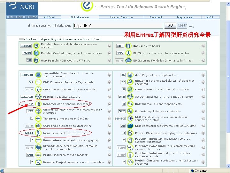
Task: Open the GENSAT mouse icon
Action: (38, 148)
